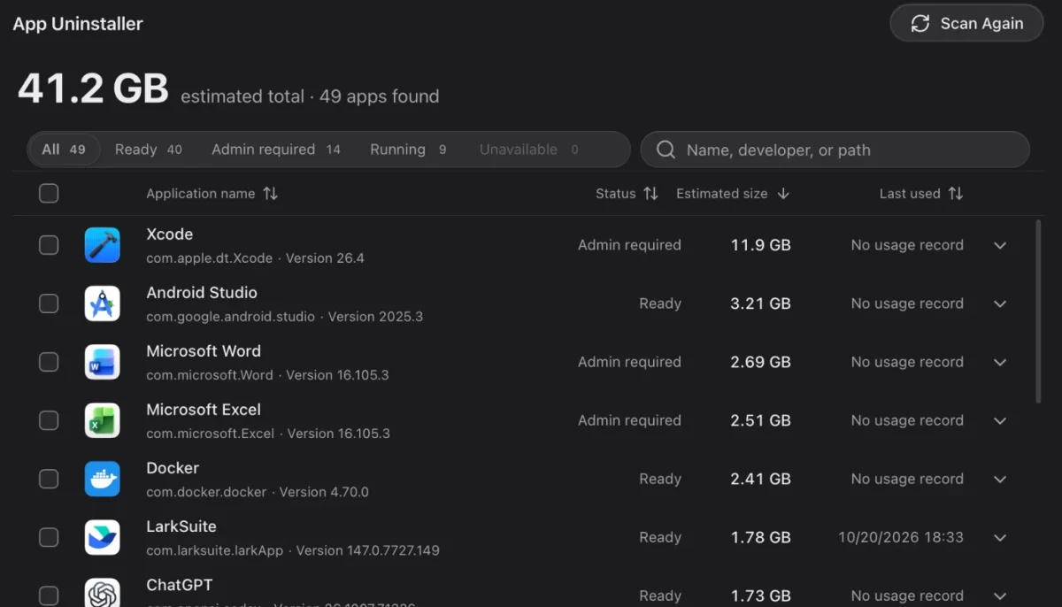Click com.google.android.studio Version 2025.3 text
This screenshot has width=1062, height=607.
click(x=284, y=317)
